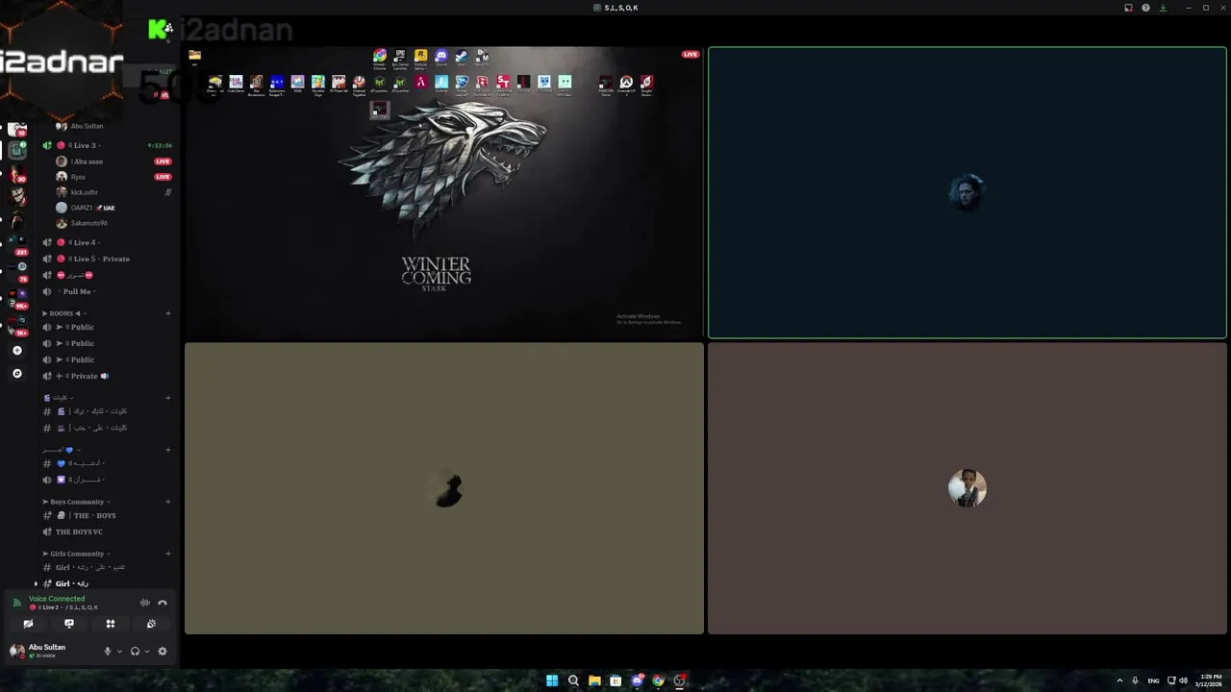This screenshot has width=1231, height=692.
Task: Open user Abu soso in Live 3
Action: pos(113,161)
